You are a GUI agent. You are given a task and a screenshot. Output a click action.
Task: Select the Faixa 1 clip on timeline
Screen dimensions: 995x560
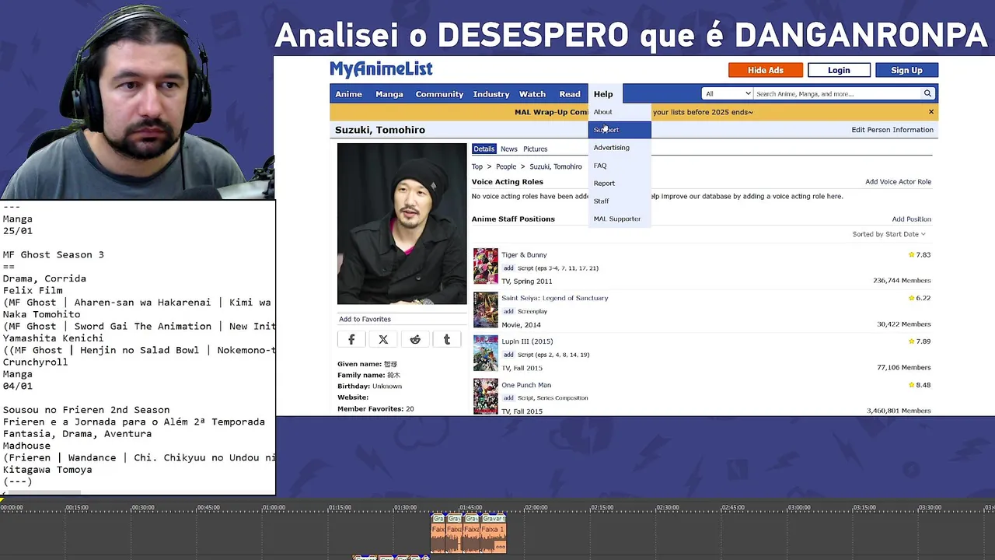[491, 534]
